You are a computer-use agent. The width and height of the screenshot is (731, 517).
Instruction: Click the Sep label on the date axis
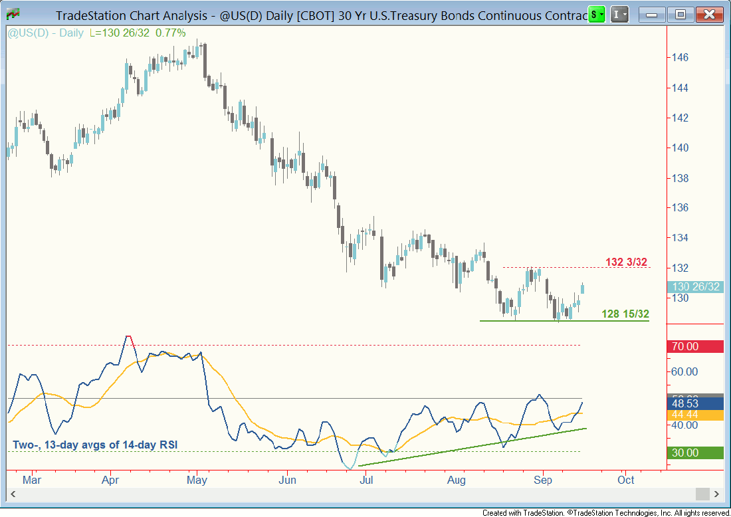[544, 479]
